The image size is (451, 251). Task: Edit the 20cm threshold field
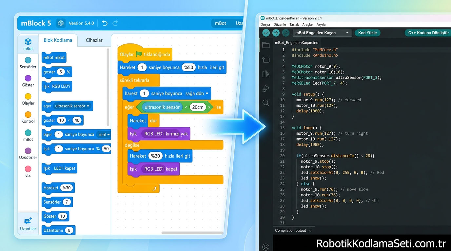pos(198,107)
